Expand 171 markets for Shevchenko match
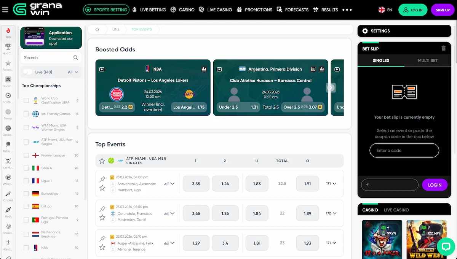 click(331, 183)
